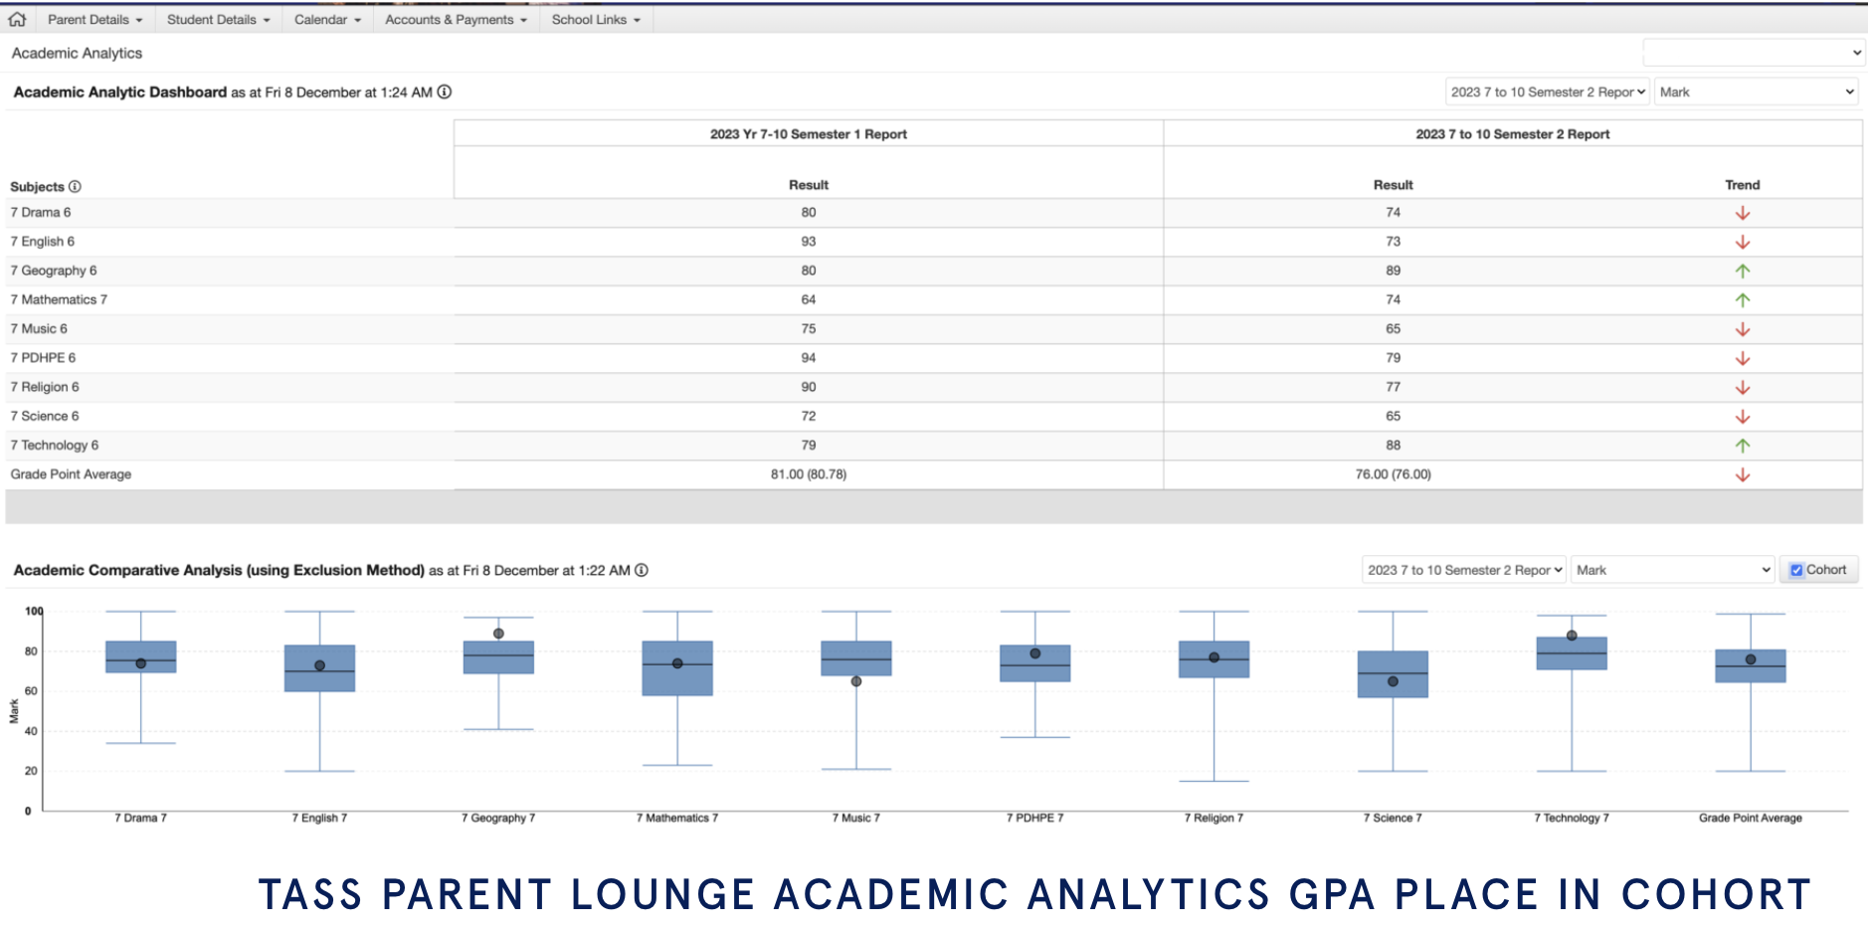Open the Accounts & Payments menu

pyautogui.click(x=456, y=19)
